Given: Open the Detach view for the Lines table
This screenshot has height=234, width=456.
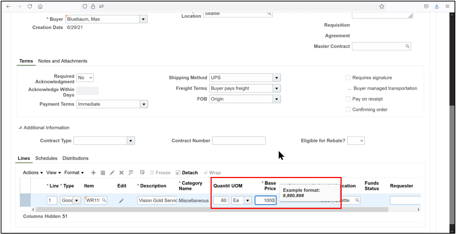Looking at the screenshot, I should click(187, 173).
